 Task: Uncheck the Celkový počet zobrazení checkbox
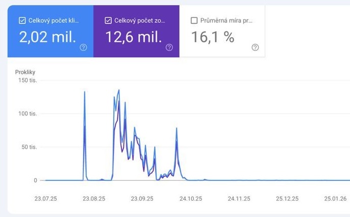tap(108, 20)
